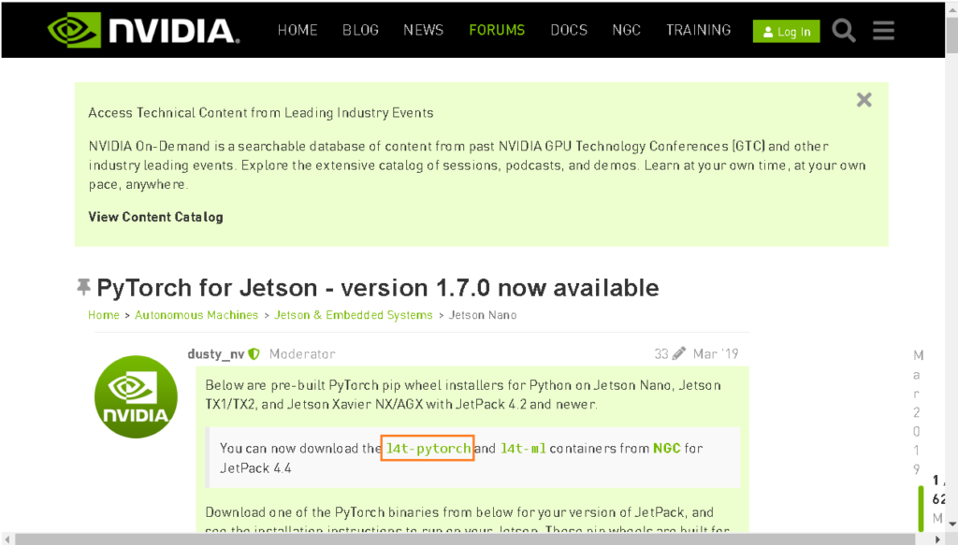The height and width of the screenshot is (545, 958).
Task: Open search using the magnifier icon
Action: click(x=843, y=30)
